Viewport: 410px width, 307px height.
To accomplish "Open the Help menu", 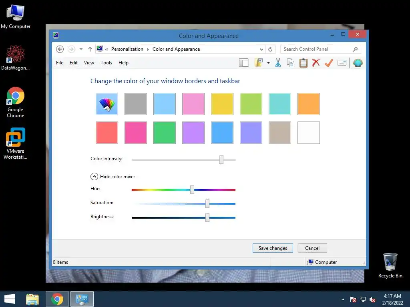I will pyautogui.click(x=123, y=63).
